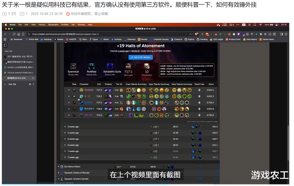Click the page vertical scrollbar thumb
Image resolution: width=294 pixels, height=186 pixels.
(x=288, y=143)
